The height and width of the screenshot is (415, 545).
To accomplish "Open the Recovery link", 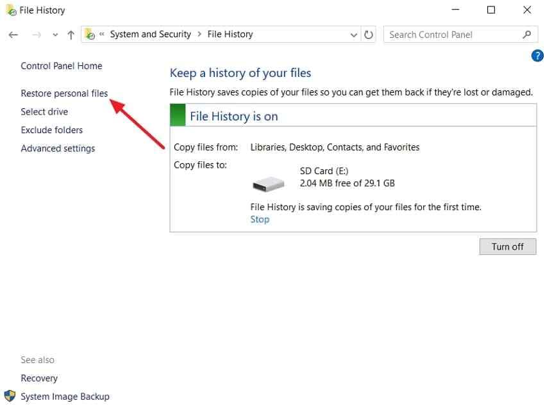I will pos(39,378).
